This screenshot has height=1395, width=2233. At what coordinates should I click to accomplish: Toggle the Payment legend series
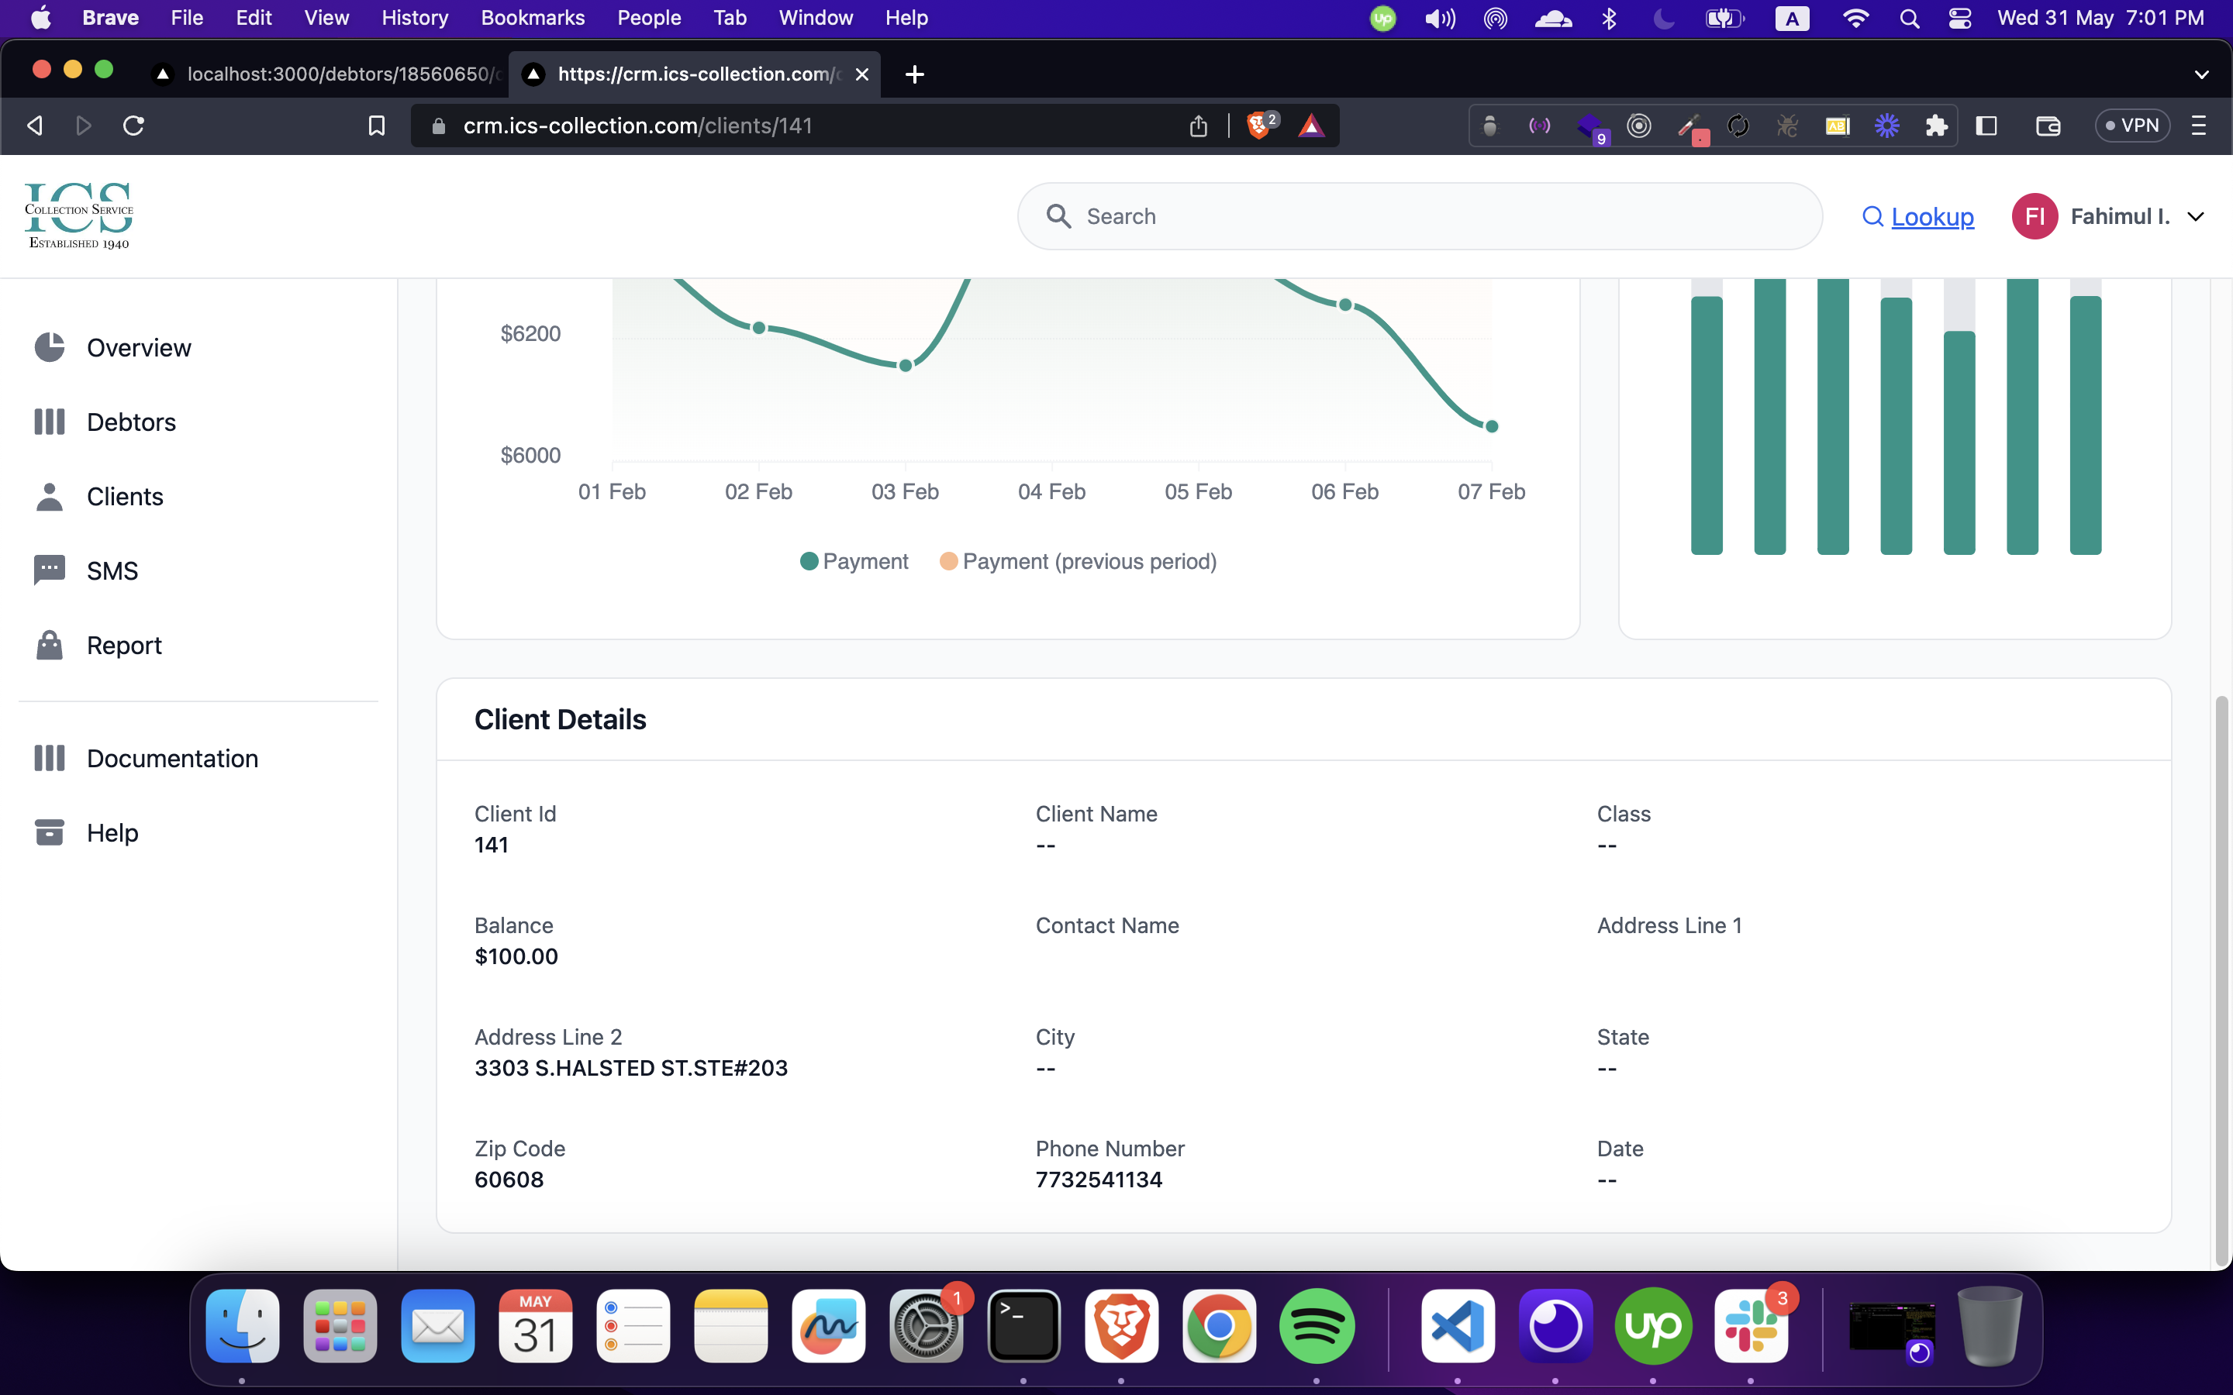click(854, 562)
